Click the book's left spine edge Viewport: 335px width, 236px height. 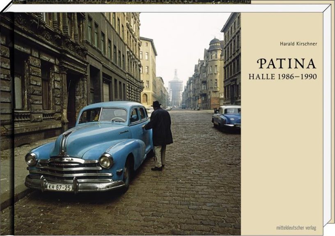(7, 123)
